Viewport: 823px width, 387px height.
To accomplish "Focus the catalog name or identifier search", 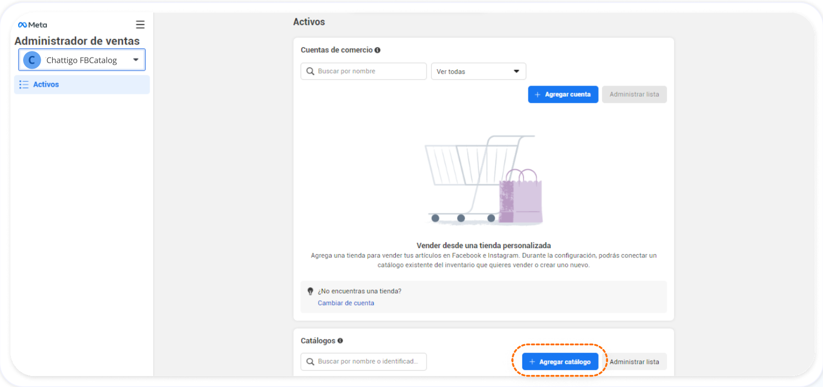I will tap(369, 362).
